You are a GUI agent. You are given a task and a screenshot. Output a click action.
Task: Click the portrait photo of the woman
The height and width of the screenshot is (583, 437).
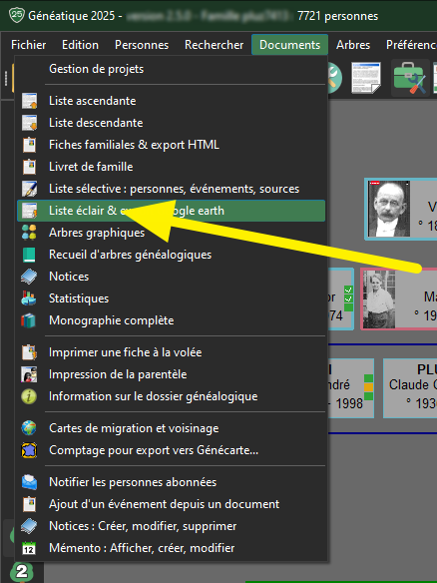tap(379, 299)
